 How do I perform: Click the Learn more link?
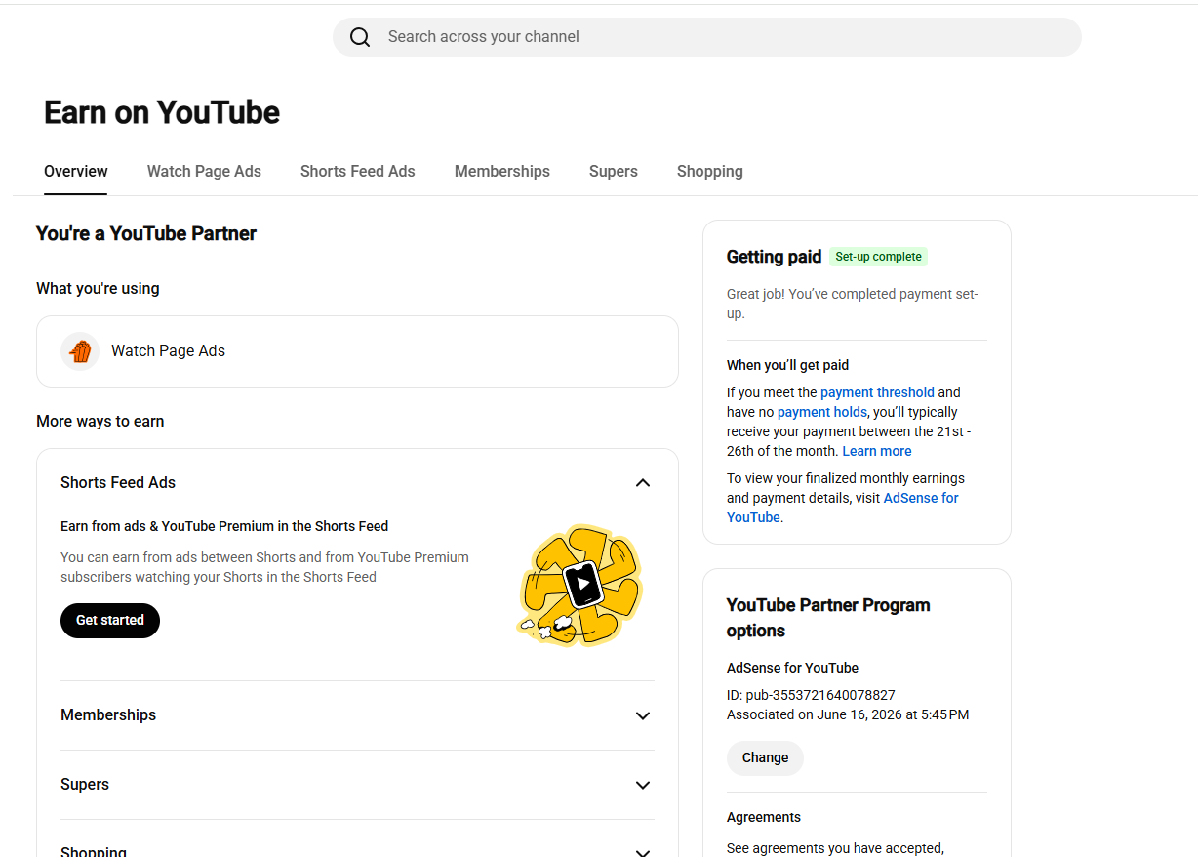click(x=877, y=451)
